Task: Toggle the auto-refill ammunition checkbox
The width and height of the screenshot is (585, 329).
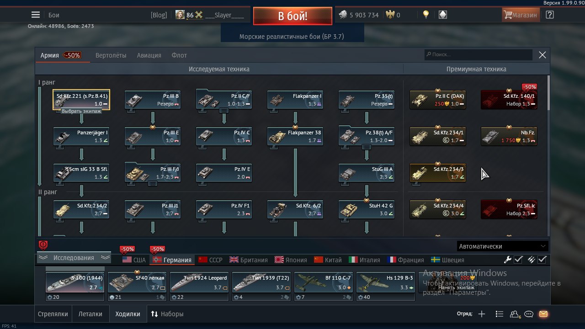Action: pyautogui.click(x=542, y=260)
